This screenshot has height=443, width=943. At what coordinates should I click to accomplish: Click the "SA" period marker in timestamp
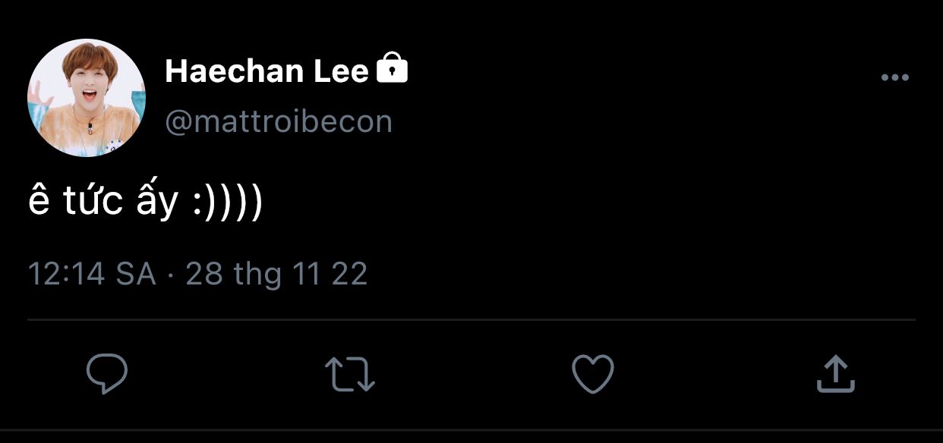pyautogui.click(x=135, y=274)
